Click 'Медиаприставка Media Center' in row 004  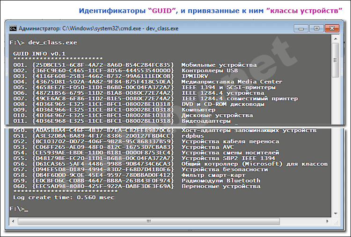pyautogui.click(x=232, y=82)
